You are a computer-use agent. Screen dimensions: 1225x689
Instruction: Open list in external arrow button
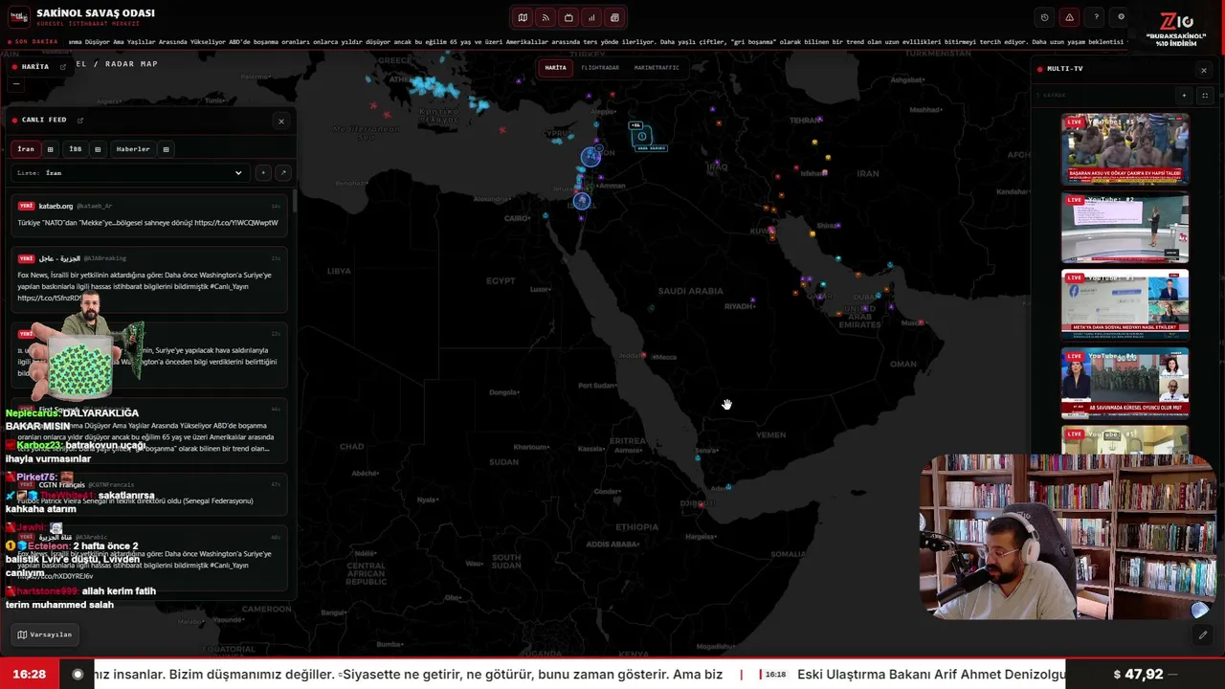coord(282,173)
